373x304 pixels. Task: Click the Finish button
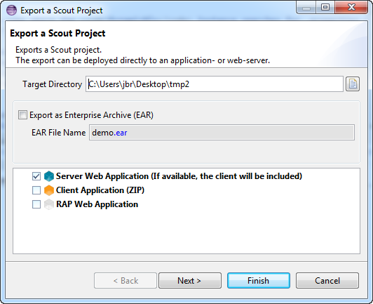[x=259, y=280]
